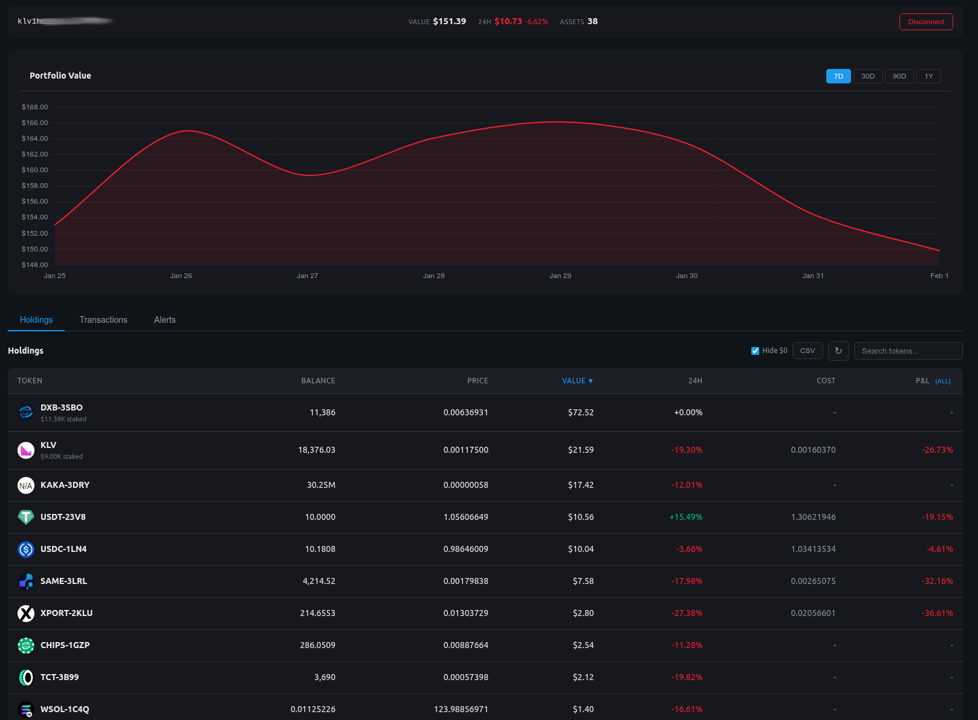Switch the chart to 30D timeframe
This screenshot has width=978, height=720.
868,76
